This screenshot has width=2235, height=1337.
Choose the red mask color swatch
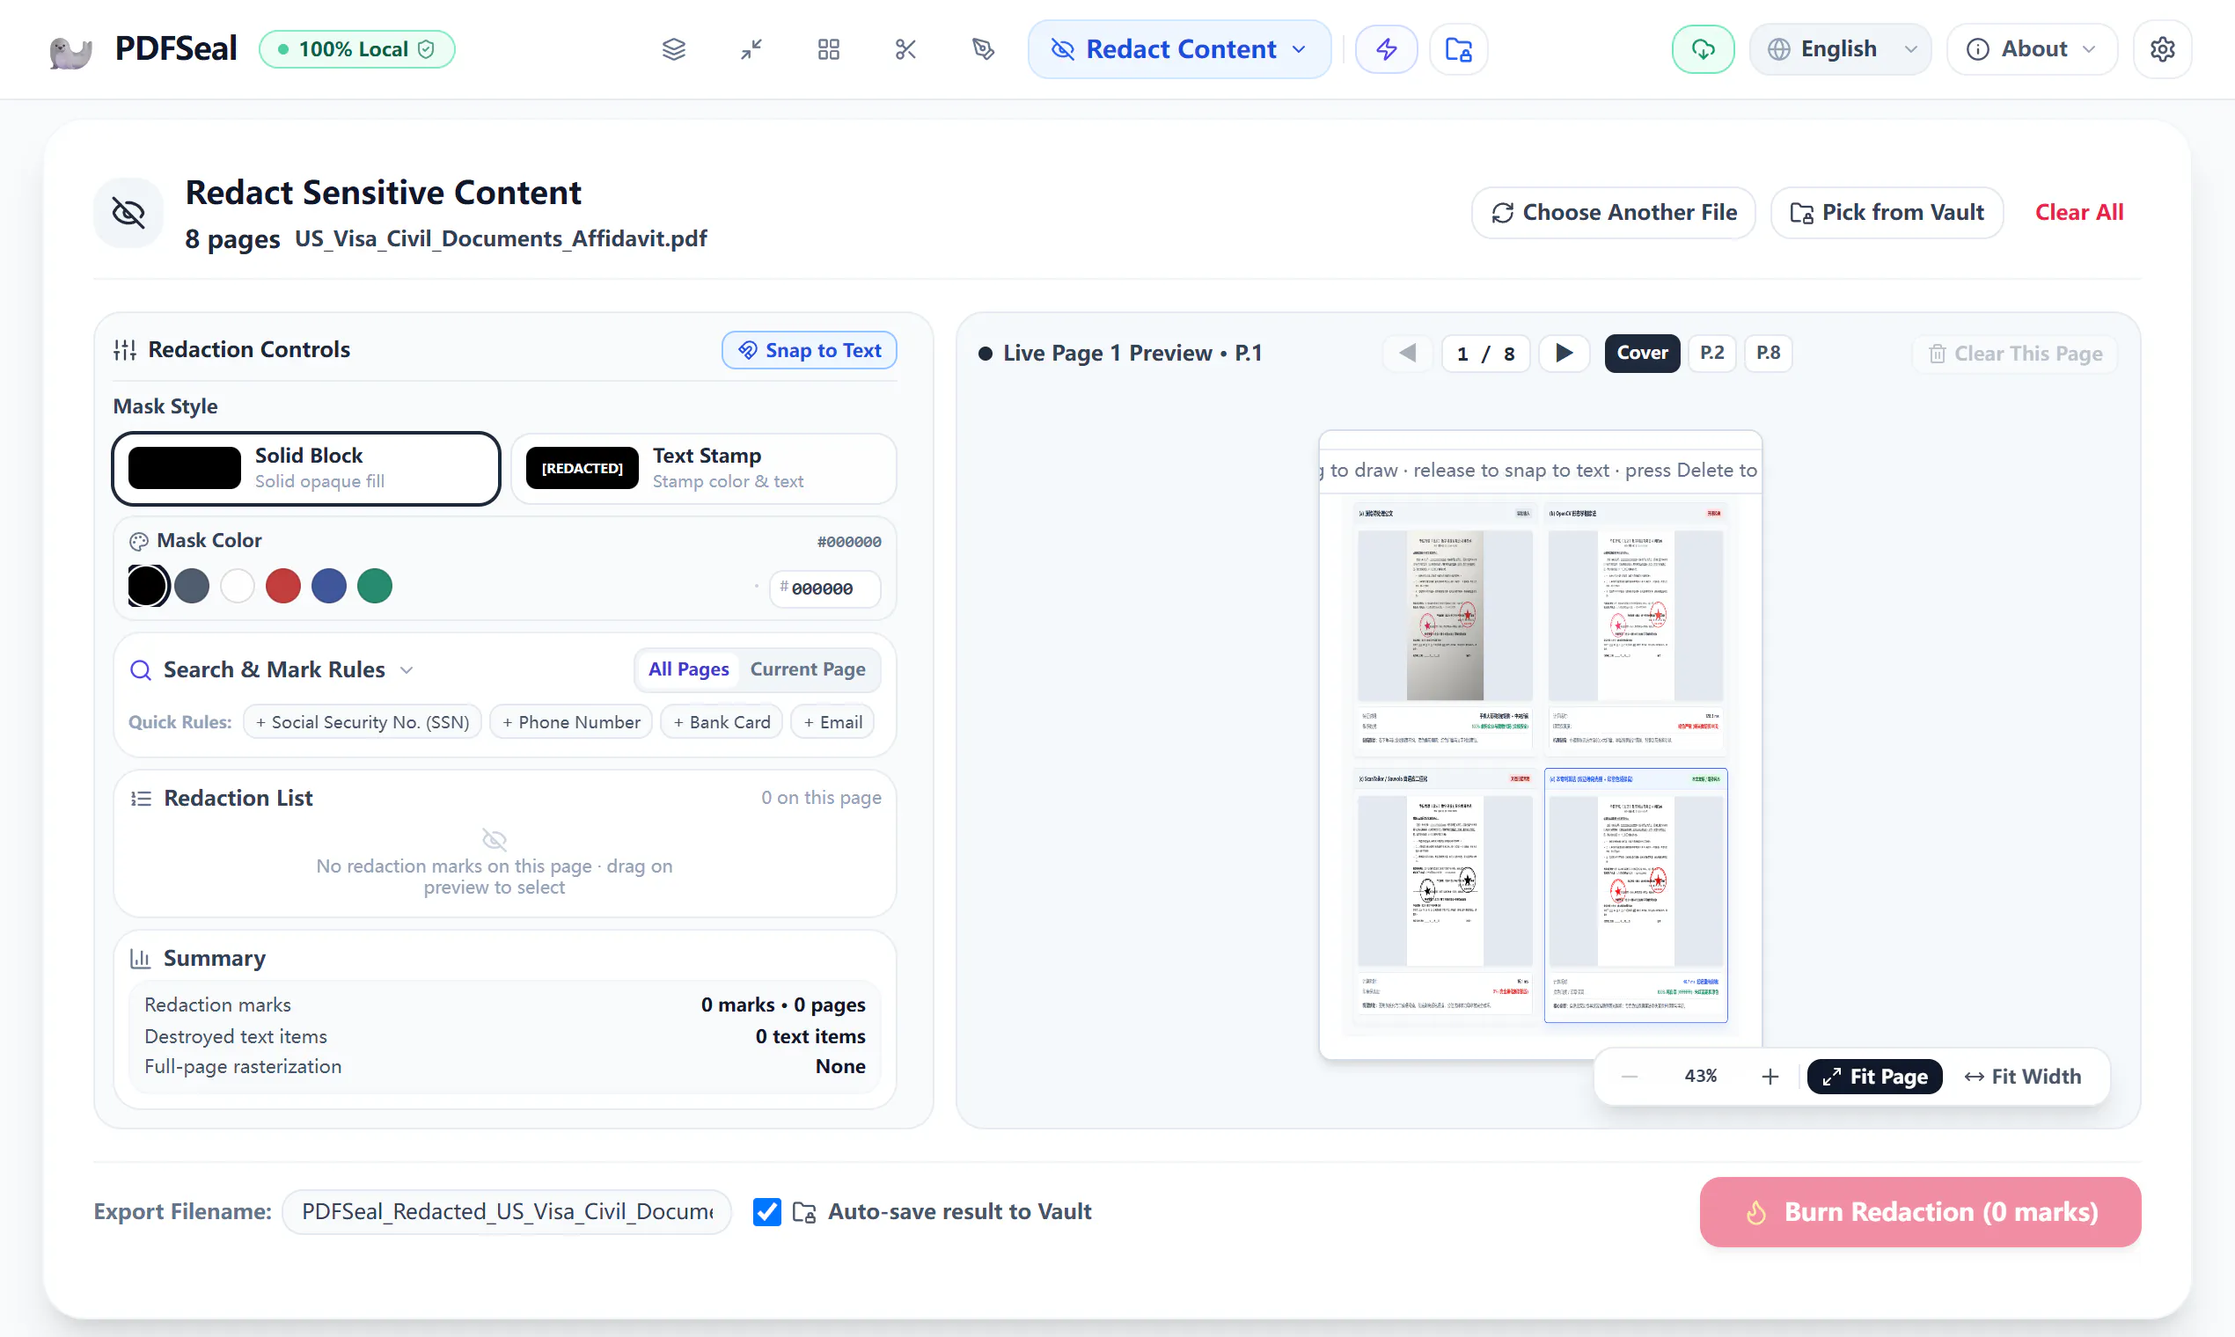pyautogui.click(x=283, y=587)
